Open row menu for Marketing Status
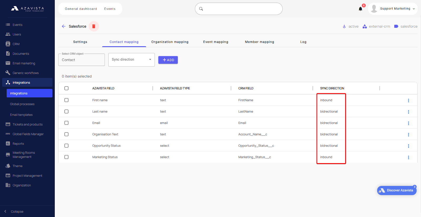Screen dimensions: 421x217 point(408,157)
